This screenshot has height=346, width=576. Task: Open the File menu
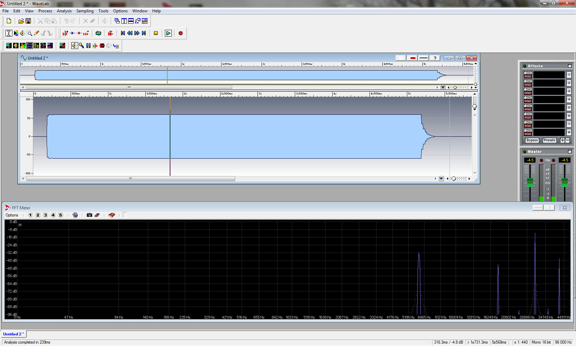pyautogui.click(x=5, y=11)
